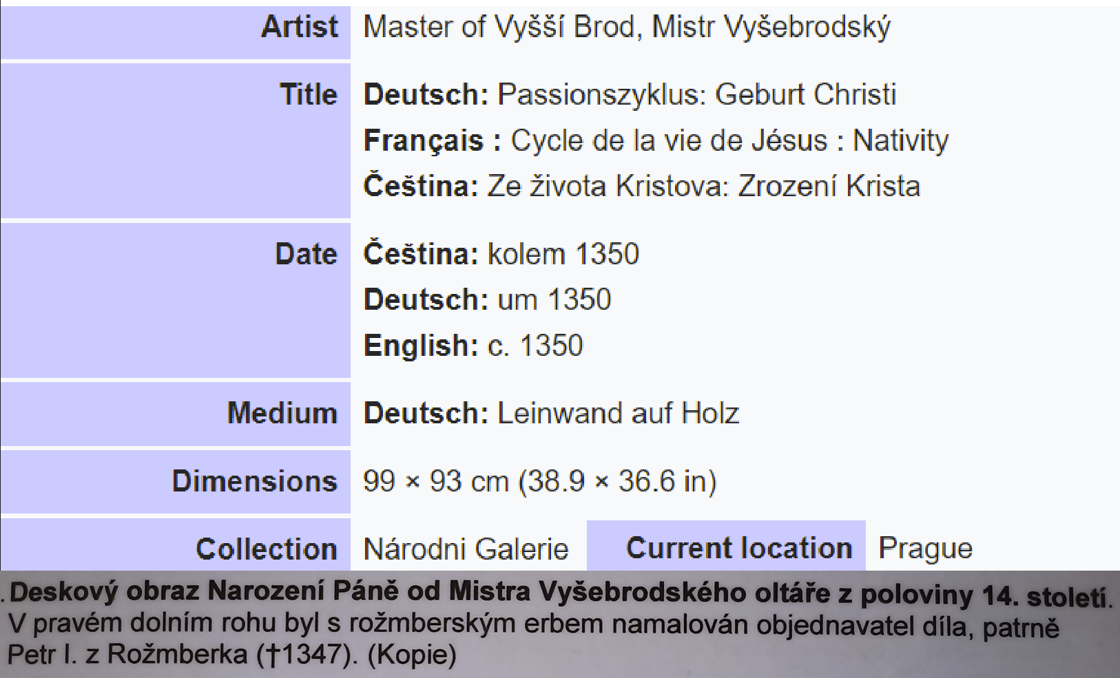This screenshot has height=678, width=1120.
Task: Click the Title row label
Action: pos(309,94)
